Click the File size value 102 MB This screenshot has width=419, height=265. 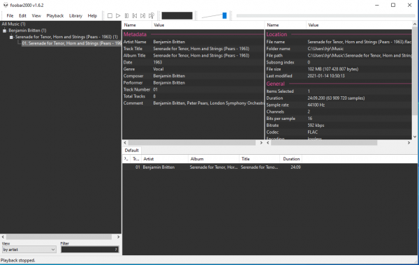(x=332, y=69)
